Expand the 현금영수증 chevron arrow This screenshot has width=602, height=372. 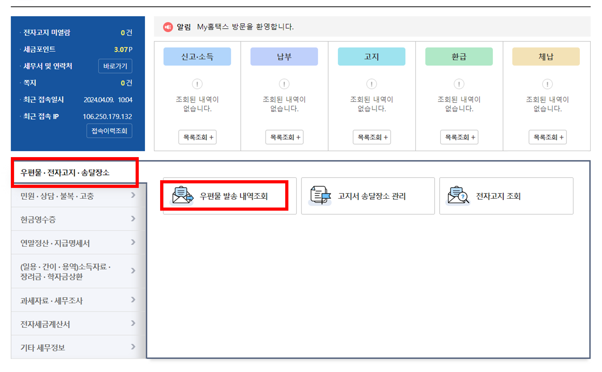[133, 219]
